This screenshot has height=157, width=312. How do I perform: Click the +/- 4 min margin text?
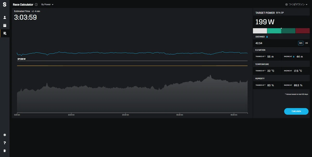tap(36, 11)
